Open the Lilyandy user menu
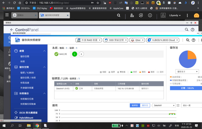Viewport: 202px width, 129px height. coord(175,15)
